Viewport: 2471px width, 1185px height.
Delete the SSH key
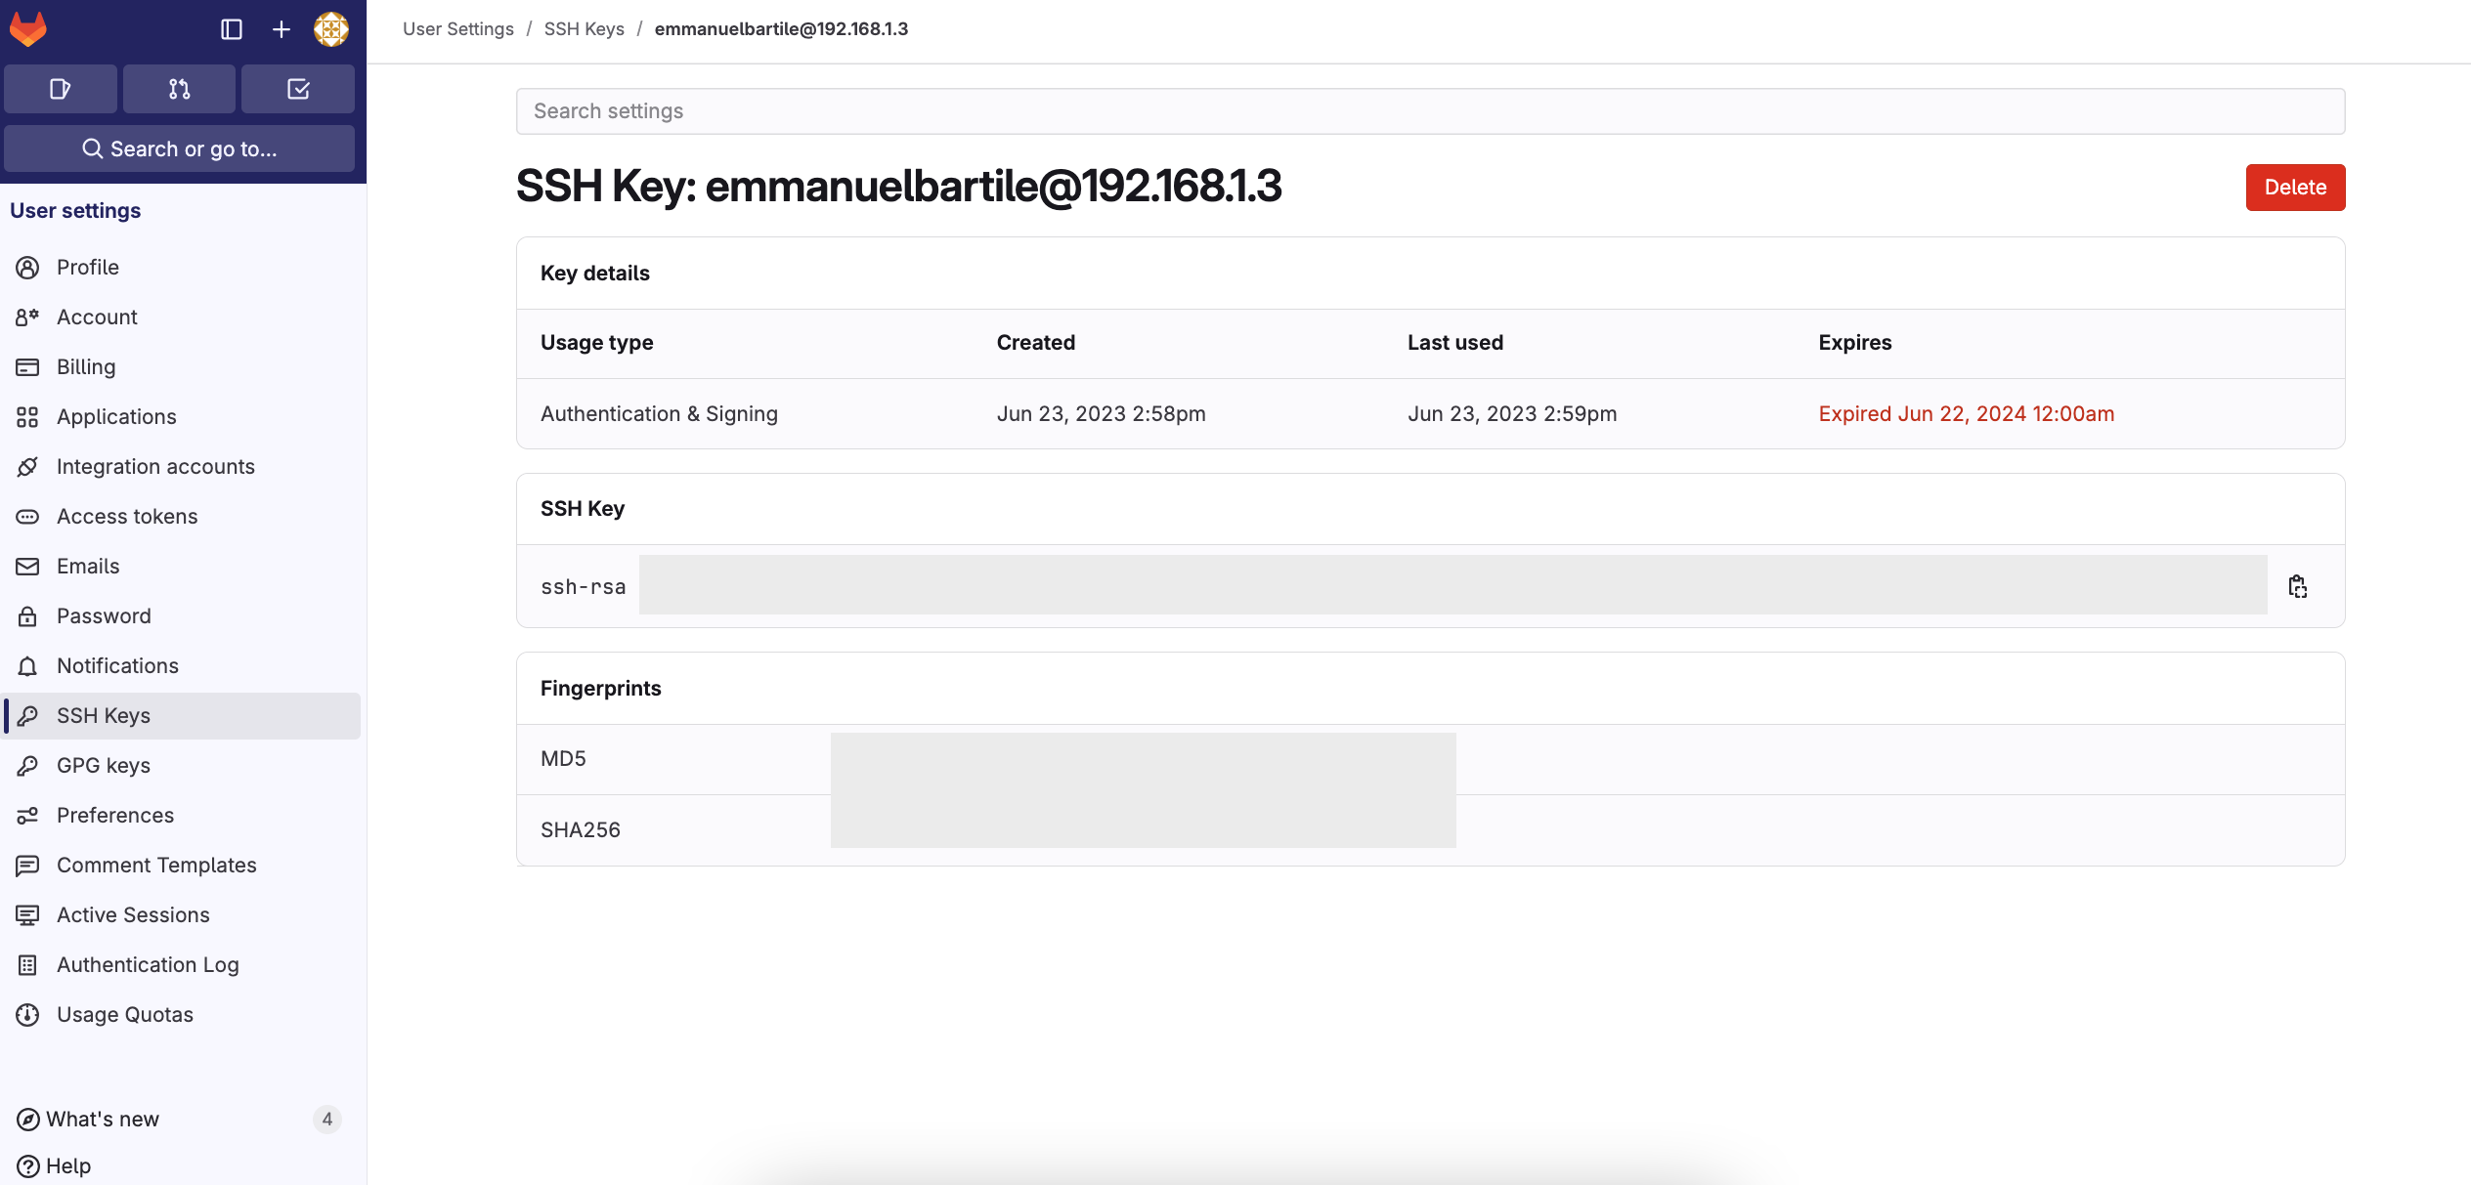(x=2295, y=187)
